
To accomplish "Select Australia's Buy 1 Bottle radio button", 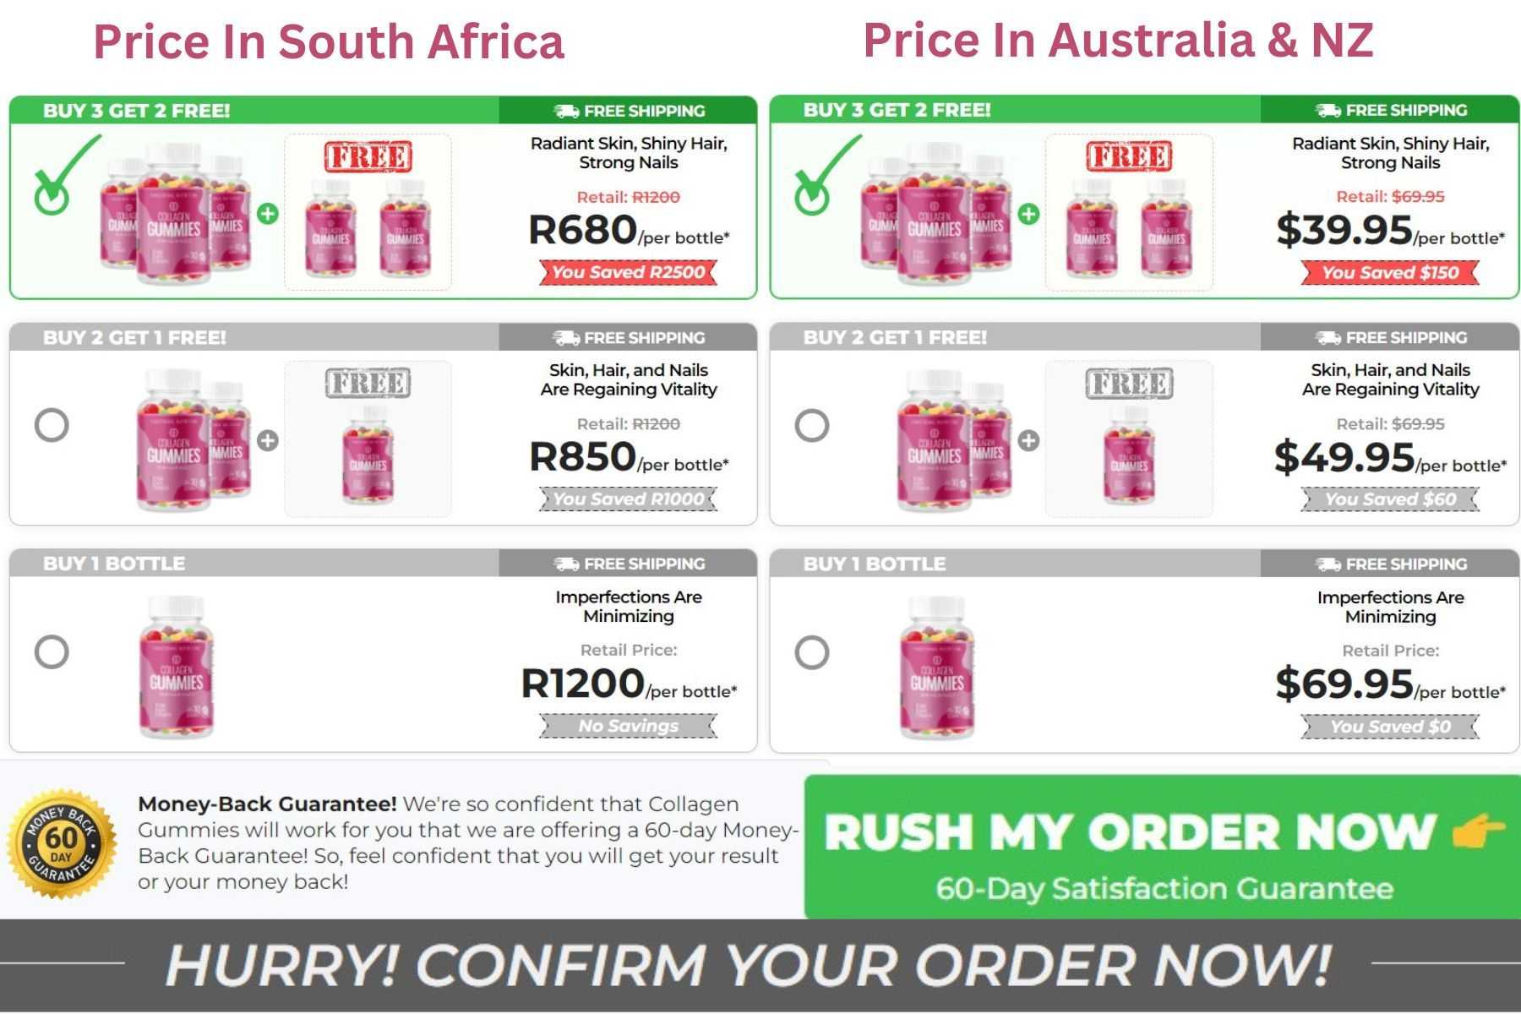I will 812,651.
